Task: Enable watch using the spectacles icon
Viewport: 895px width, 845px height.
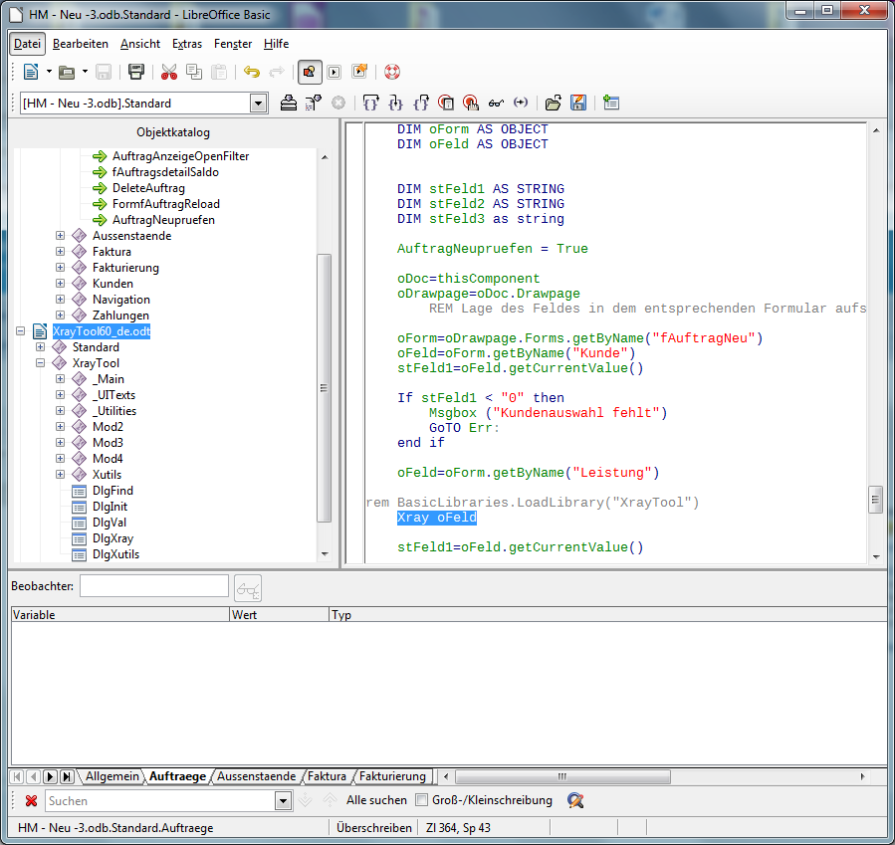Action: (x=495, y=103)
